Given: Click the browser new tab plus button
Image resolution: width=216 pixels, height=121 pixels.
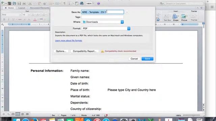Looking at the screenshot, I should pyautogui.click(x=208, y=1).
